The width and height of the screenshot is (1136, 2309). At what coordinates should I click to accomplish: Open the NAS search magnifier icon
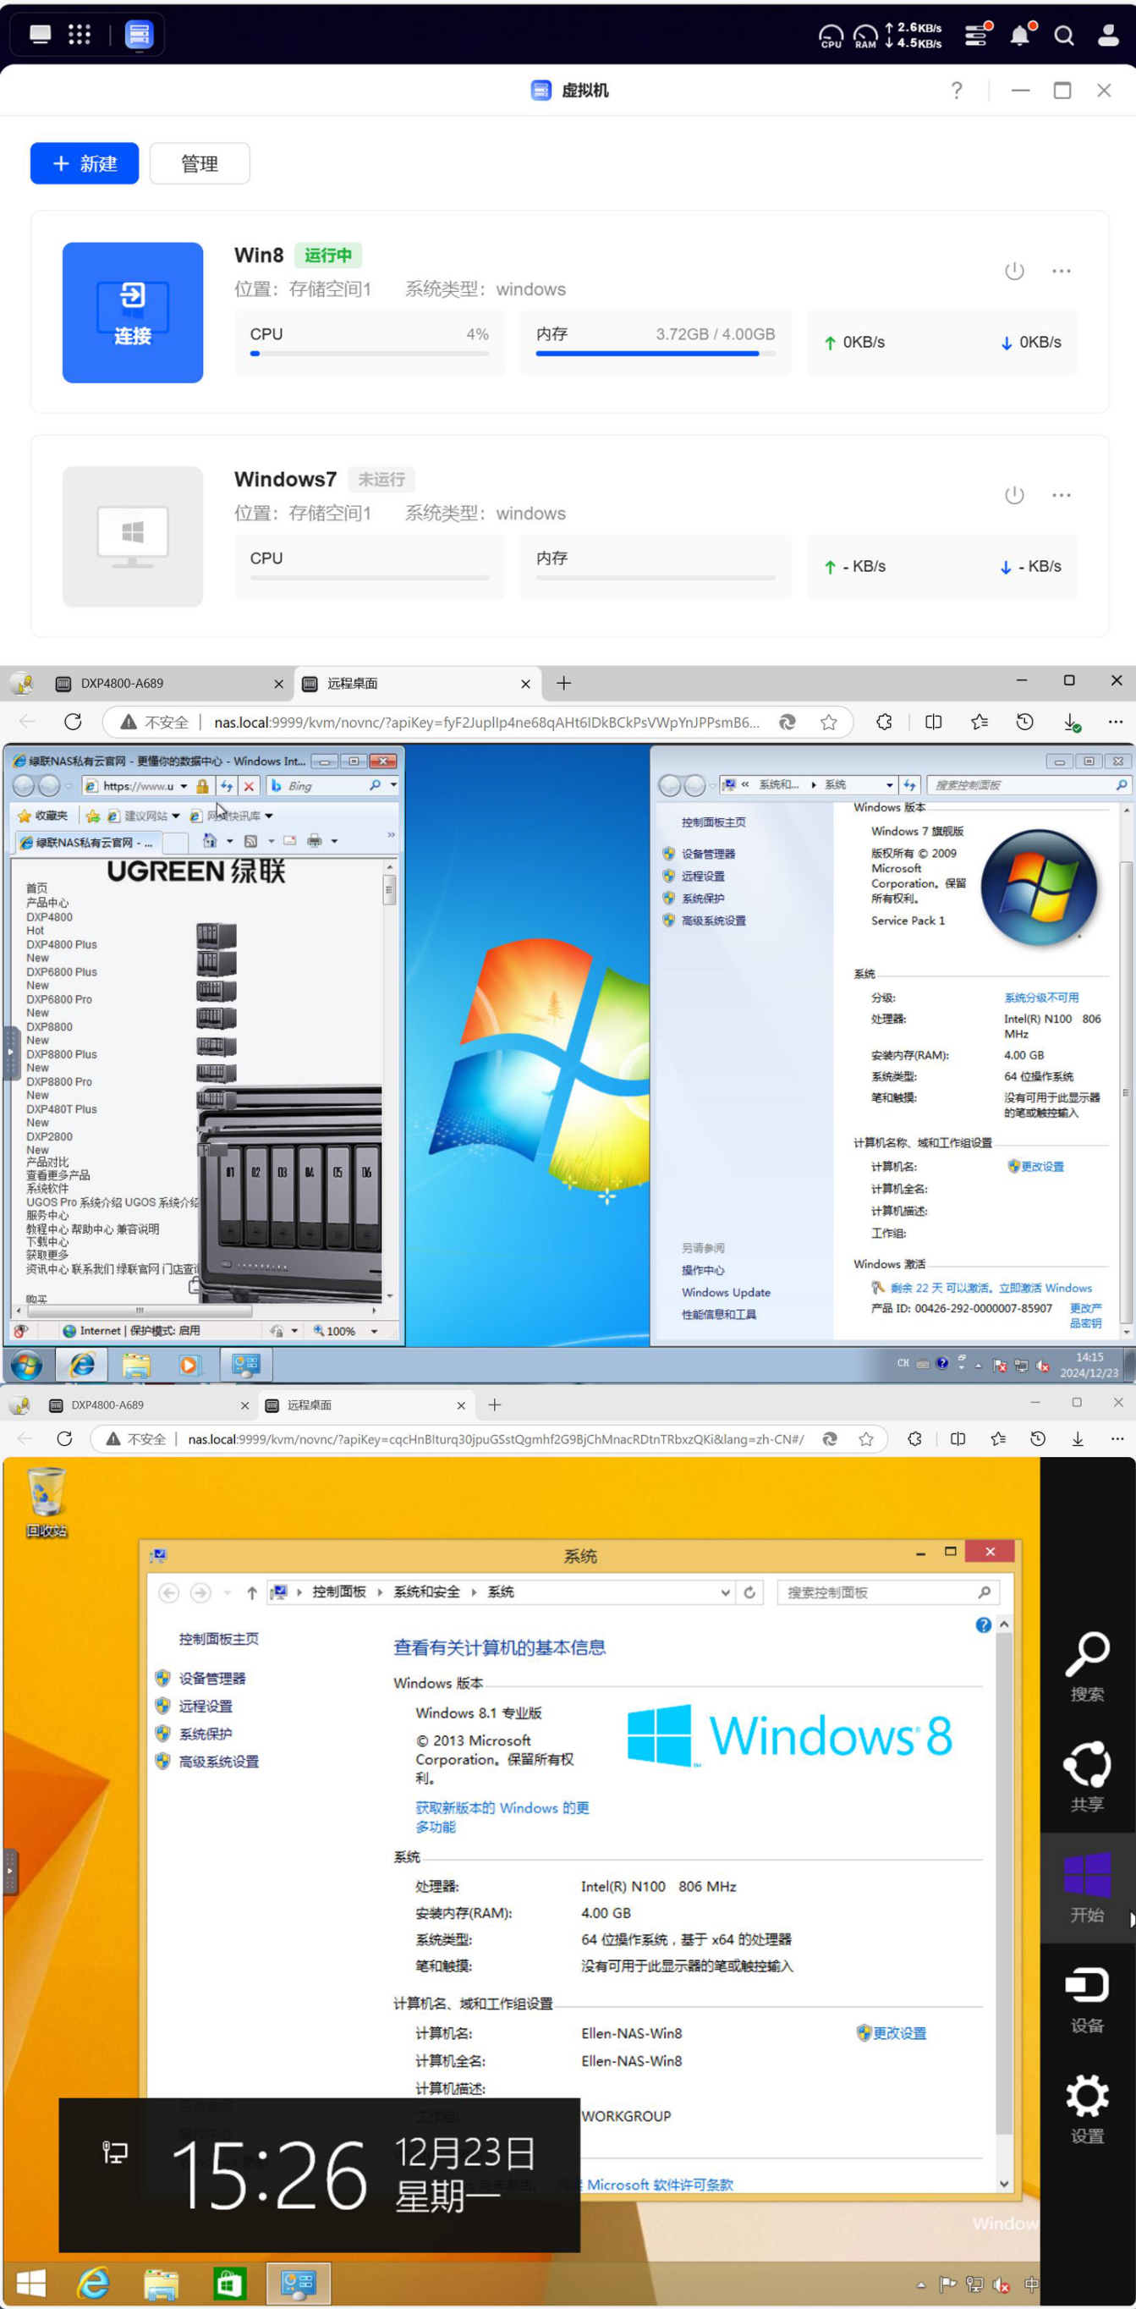(x=1063, y=35)
